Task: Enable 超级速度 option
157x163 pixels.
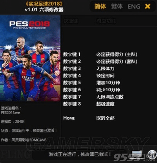Action: point(105,104)
